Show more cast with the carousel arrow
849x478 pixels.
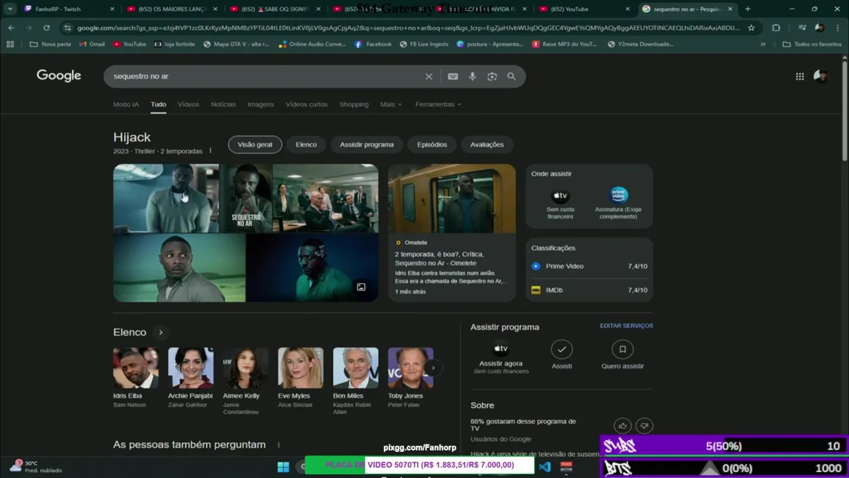coord(433,367)
